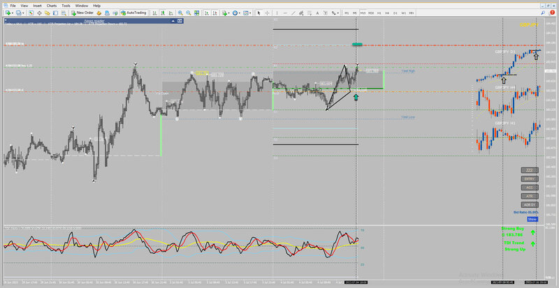
Task: Click the New Order button
Action: (82, 13)
